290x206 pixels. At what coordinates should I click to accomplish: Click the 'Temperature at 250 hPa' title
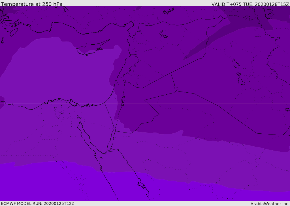[32, 4]
